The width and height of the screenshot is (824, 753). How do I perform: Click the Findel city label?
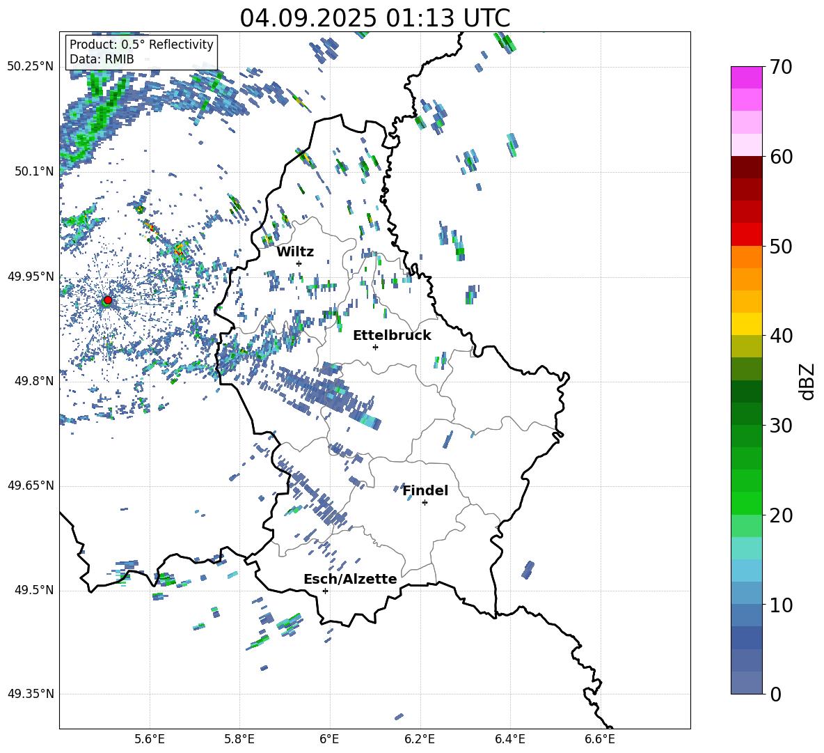(425, 490)
